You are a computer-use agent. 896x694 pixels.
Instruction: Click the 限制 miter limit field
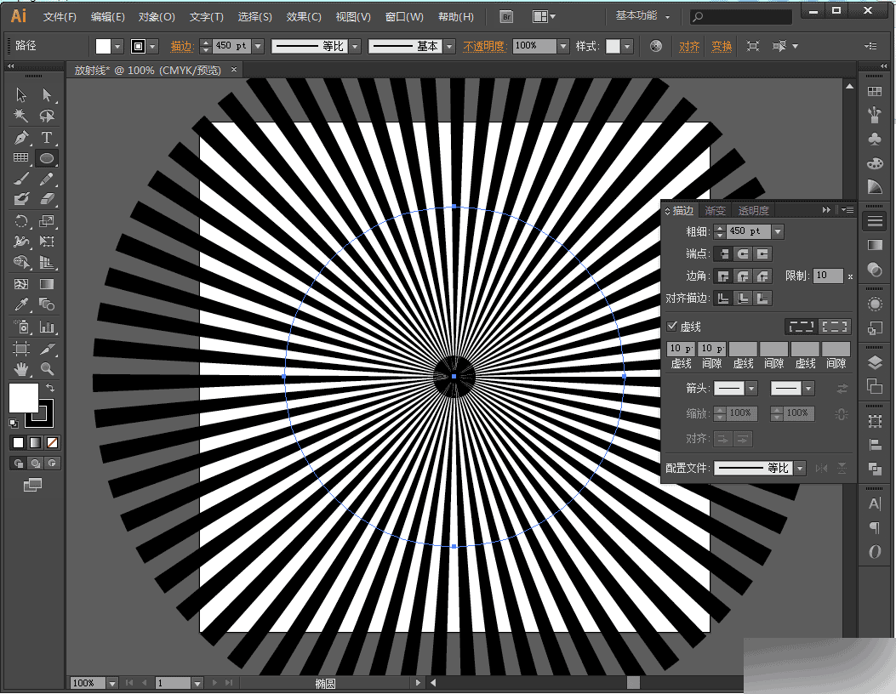(x=828, y=276)
